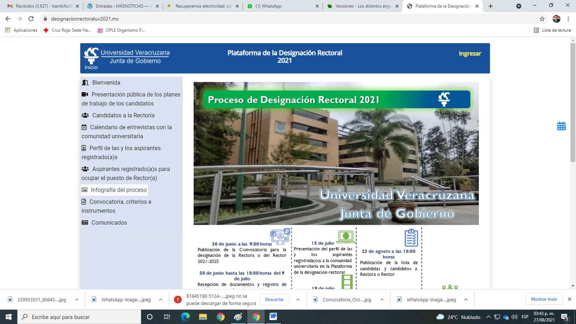Expand options for first WhatsApp Image jpeg
Screen dimensions: 576x324
point(161,300)
